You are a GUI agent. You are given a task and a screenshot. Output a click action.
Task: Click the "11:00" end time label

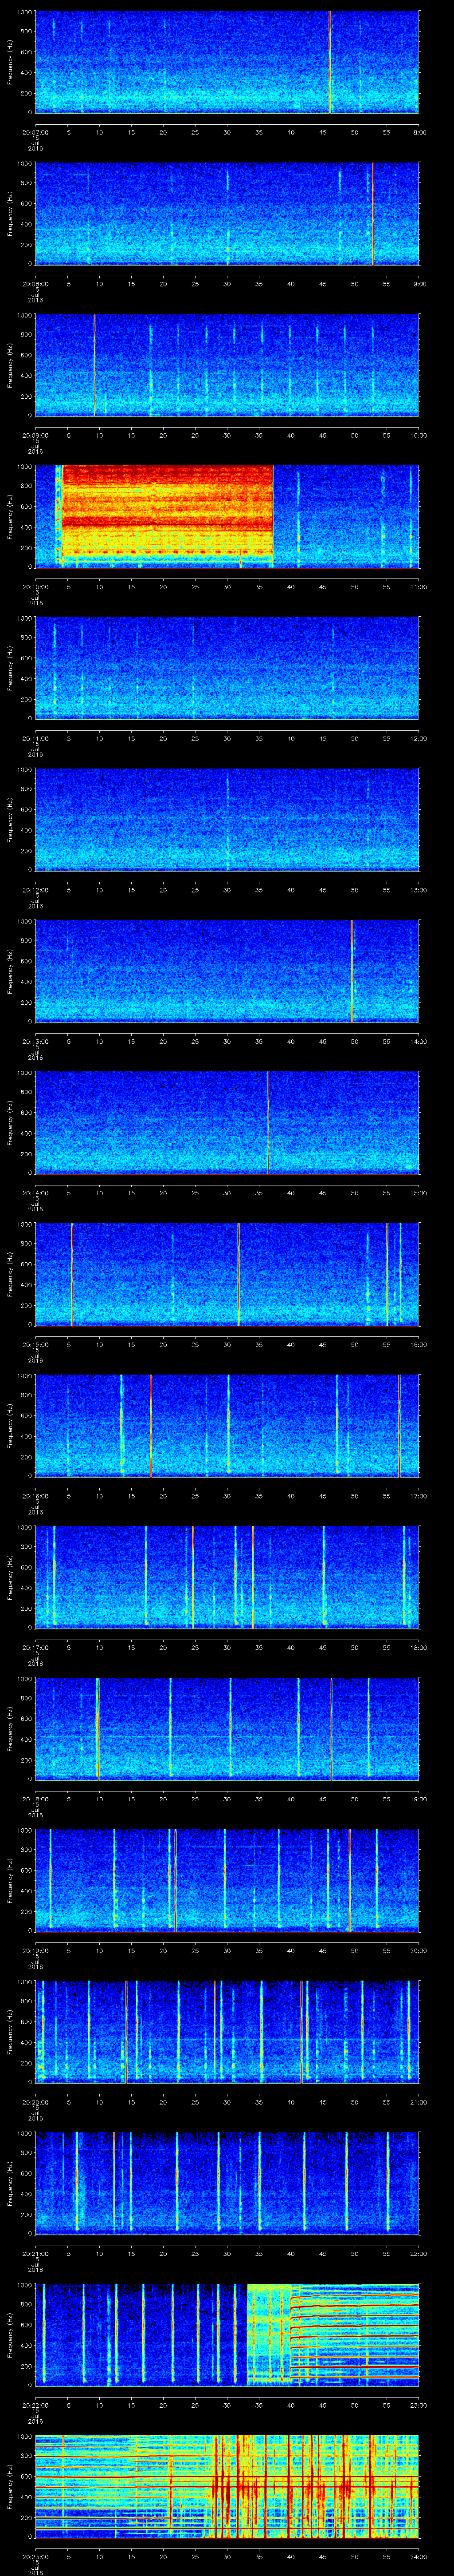[419, 587]
